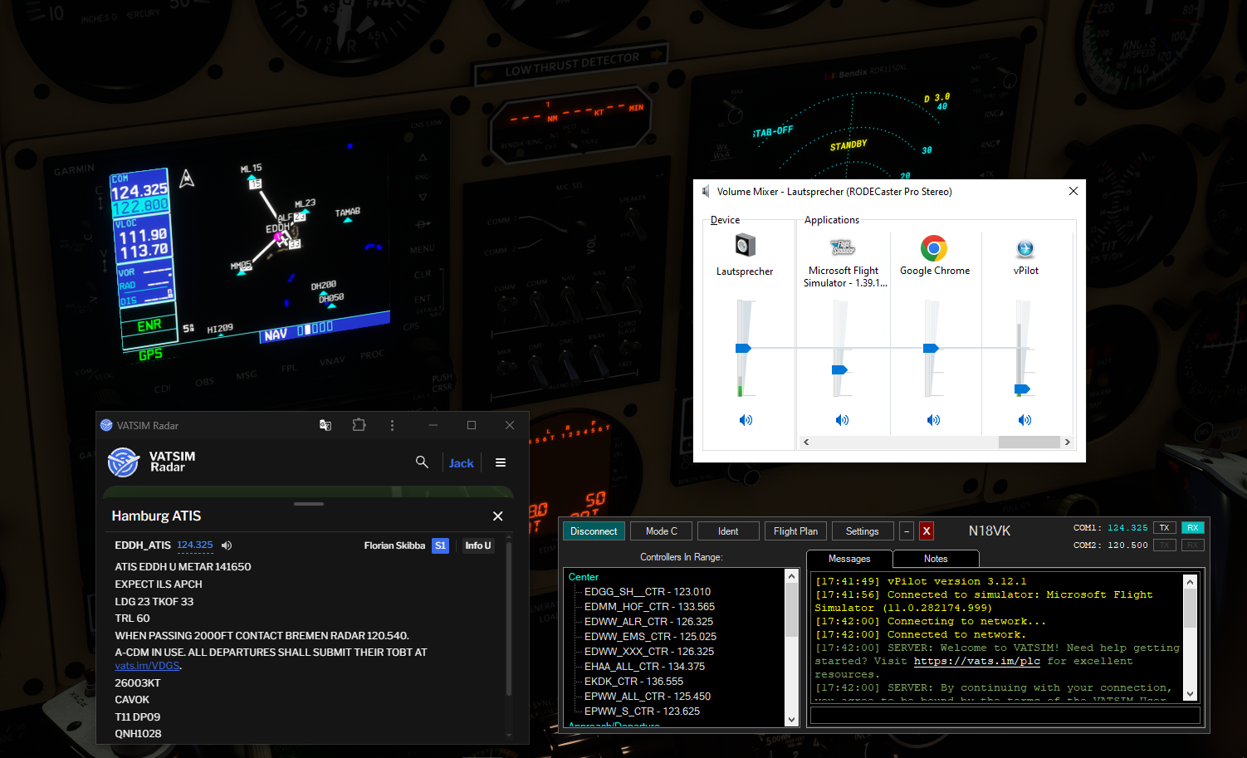Click the Google Chrome volume slider handle

(931, 349)
